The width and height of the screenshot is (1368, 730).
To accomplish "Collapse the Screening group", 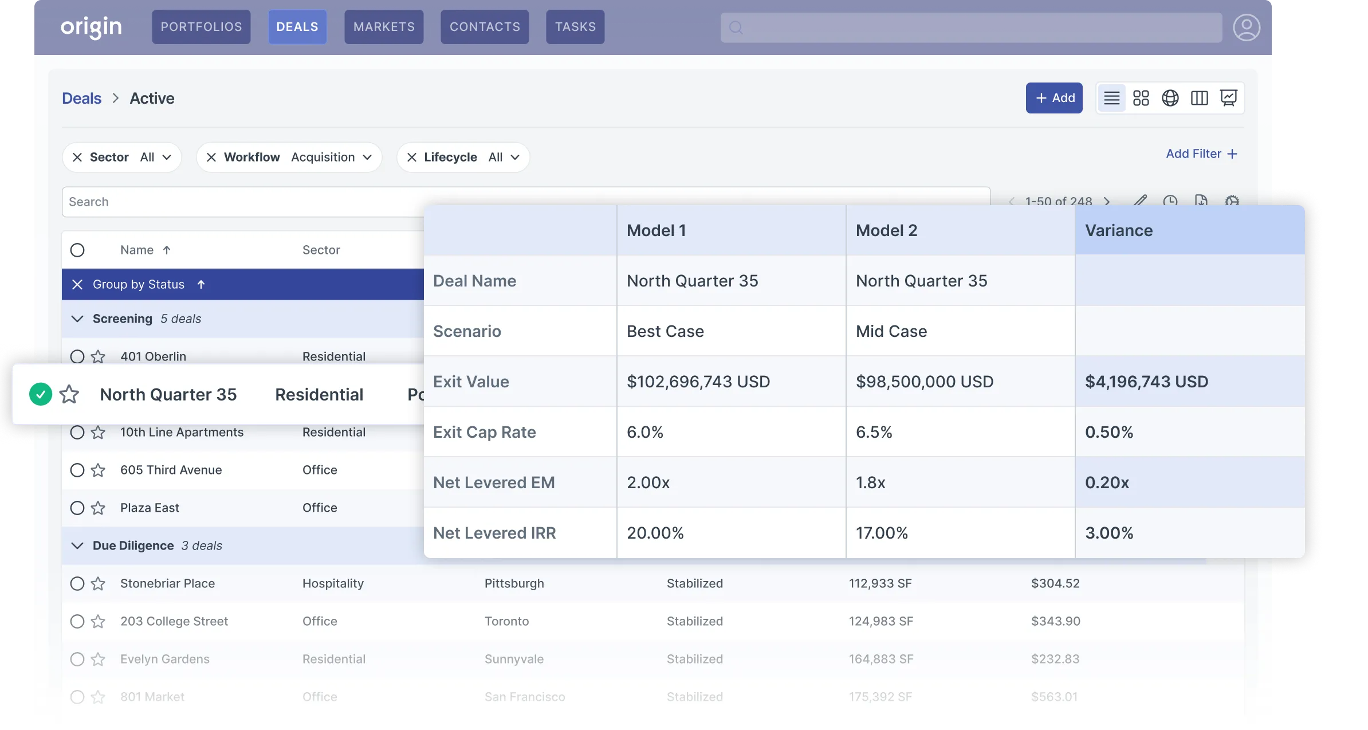I will click(x=77, y=319).
